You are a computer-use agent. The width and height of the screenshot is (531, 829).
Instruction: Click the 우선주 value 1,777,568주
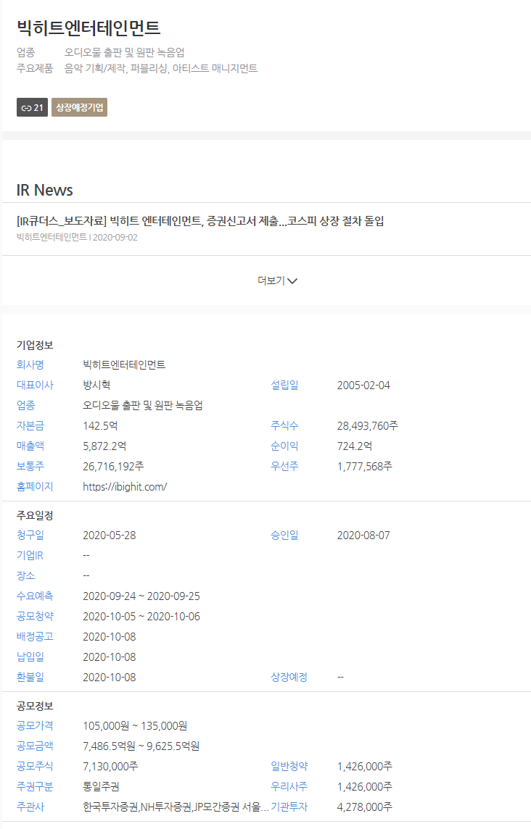point(364,466)
